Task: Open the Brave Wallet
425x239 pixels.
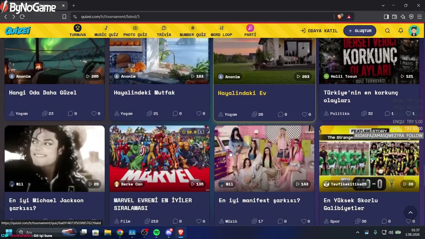Action: click(x=394, y=17)
